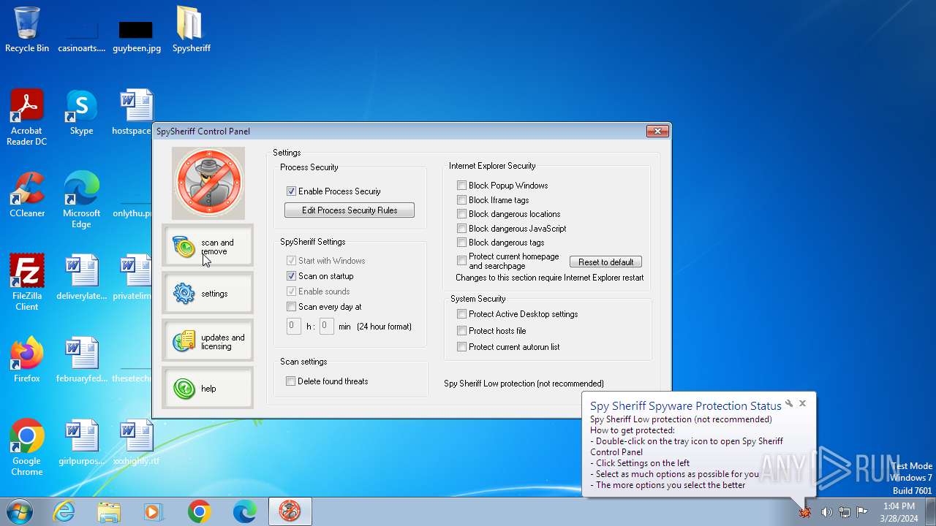
Task: Open Windows Start menu
Action: [18, 511]
